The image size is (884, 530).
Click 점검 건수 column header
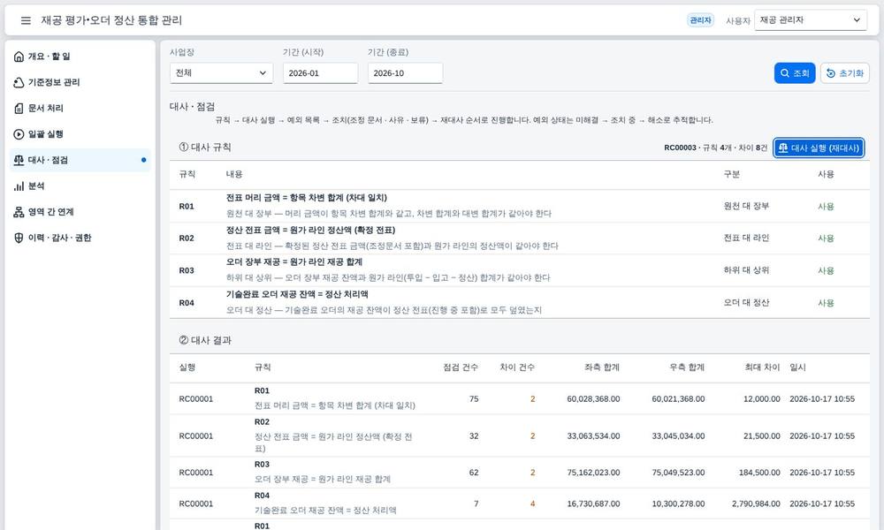click(461, 367)
